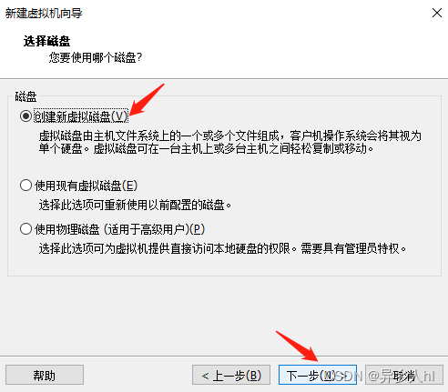Click the 创建新虚拟磁盘(V) label text
448x392 pixels.
(x=81, y=116)
